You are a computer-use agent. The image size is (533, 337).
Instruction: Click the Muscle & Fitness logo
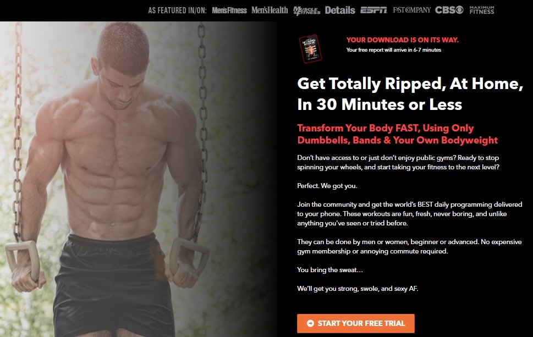pos(306,11)
